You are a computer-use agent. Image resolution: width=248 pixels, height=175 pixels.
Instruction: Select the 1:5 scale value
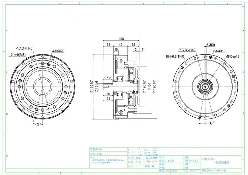pyautogui.click(x=138, y=162)
